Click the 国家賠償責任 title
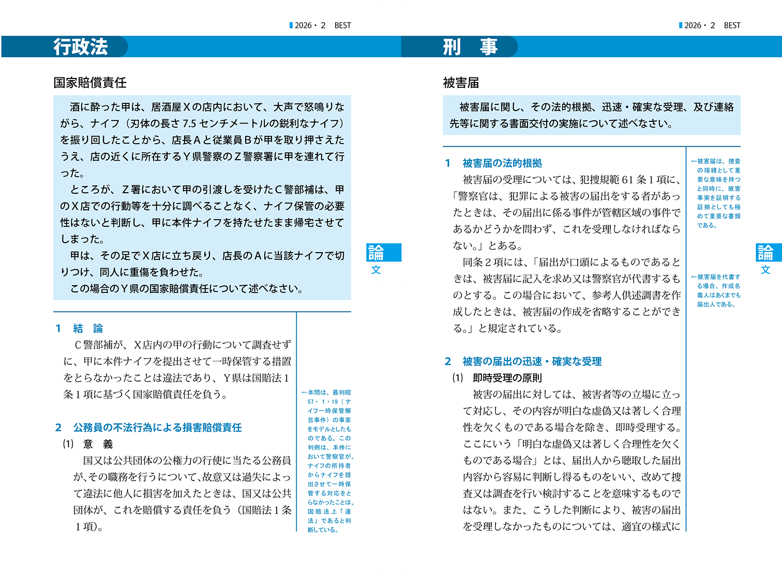 (x=90, y=83)
